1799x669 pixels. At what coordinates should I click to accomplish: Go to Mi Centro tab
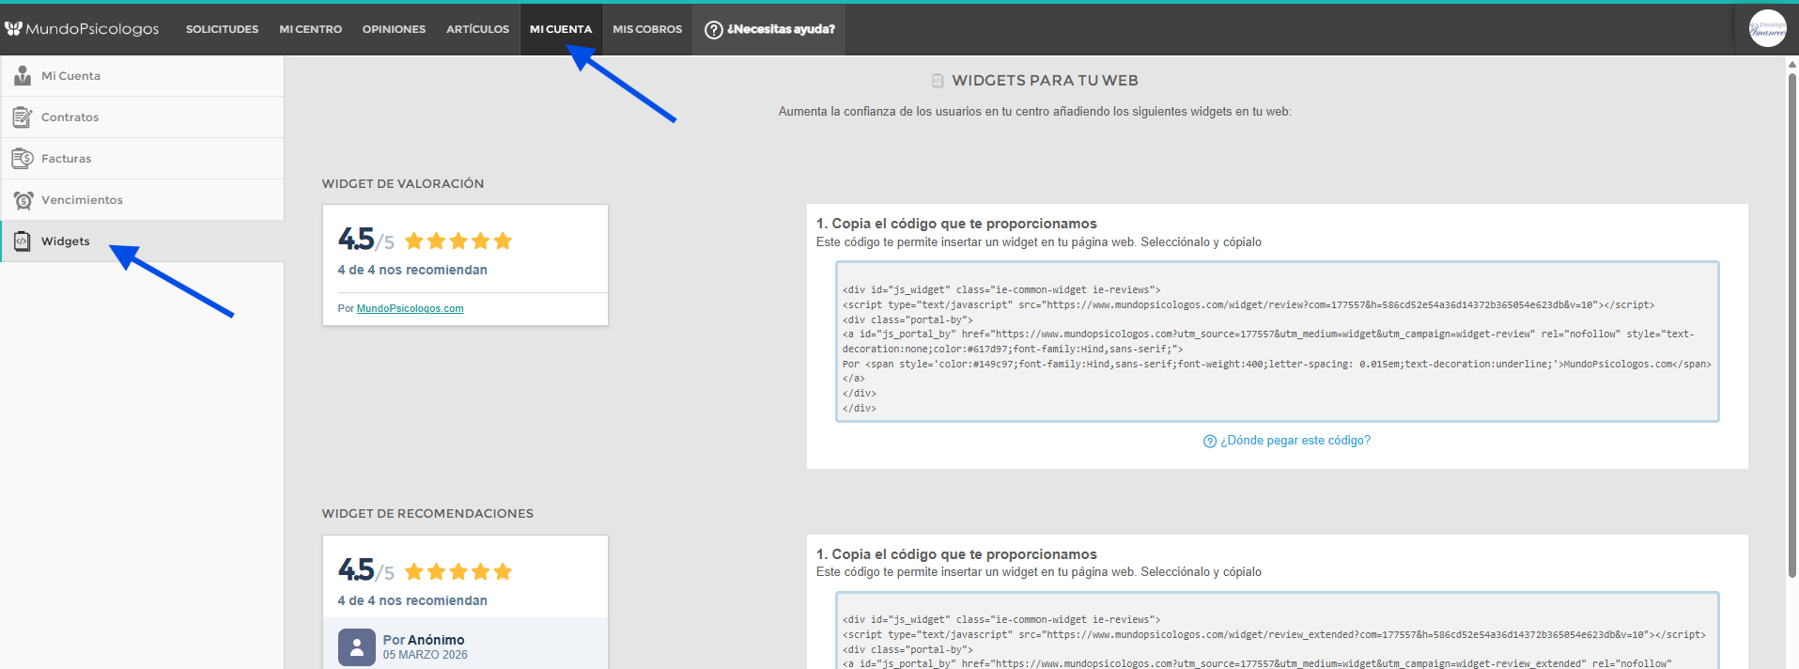coord(310,30)
